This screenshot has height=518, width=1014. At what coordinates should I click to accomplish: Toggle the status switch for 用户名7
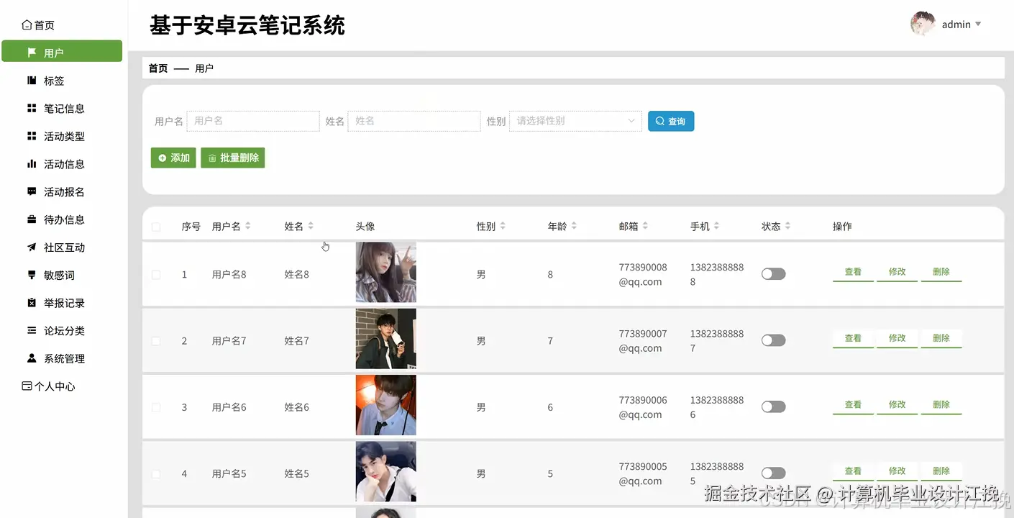(774, 340)
